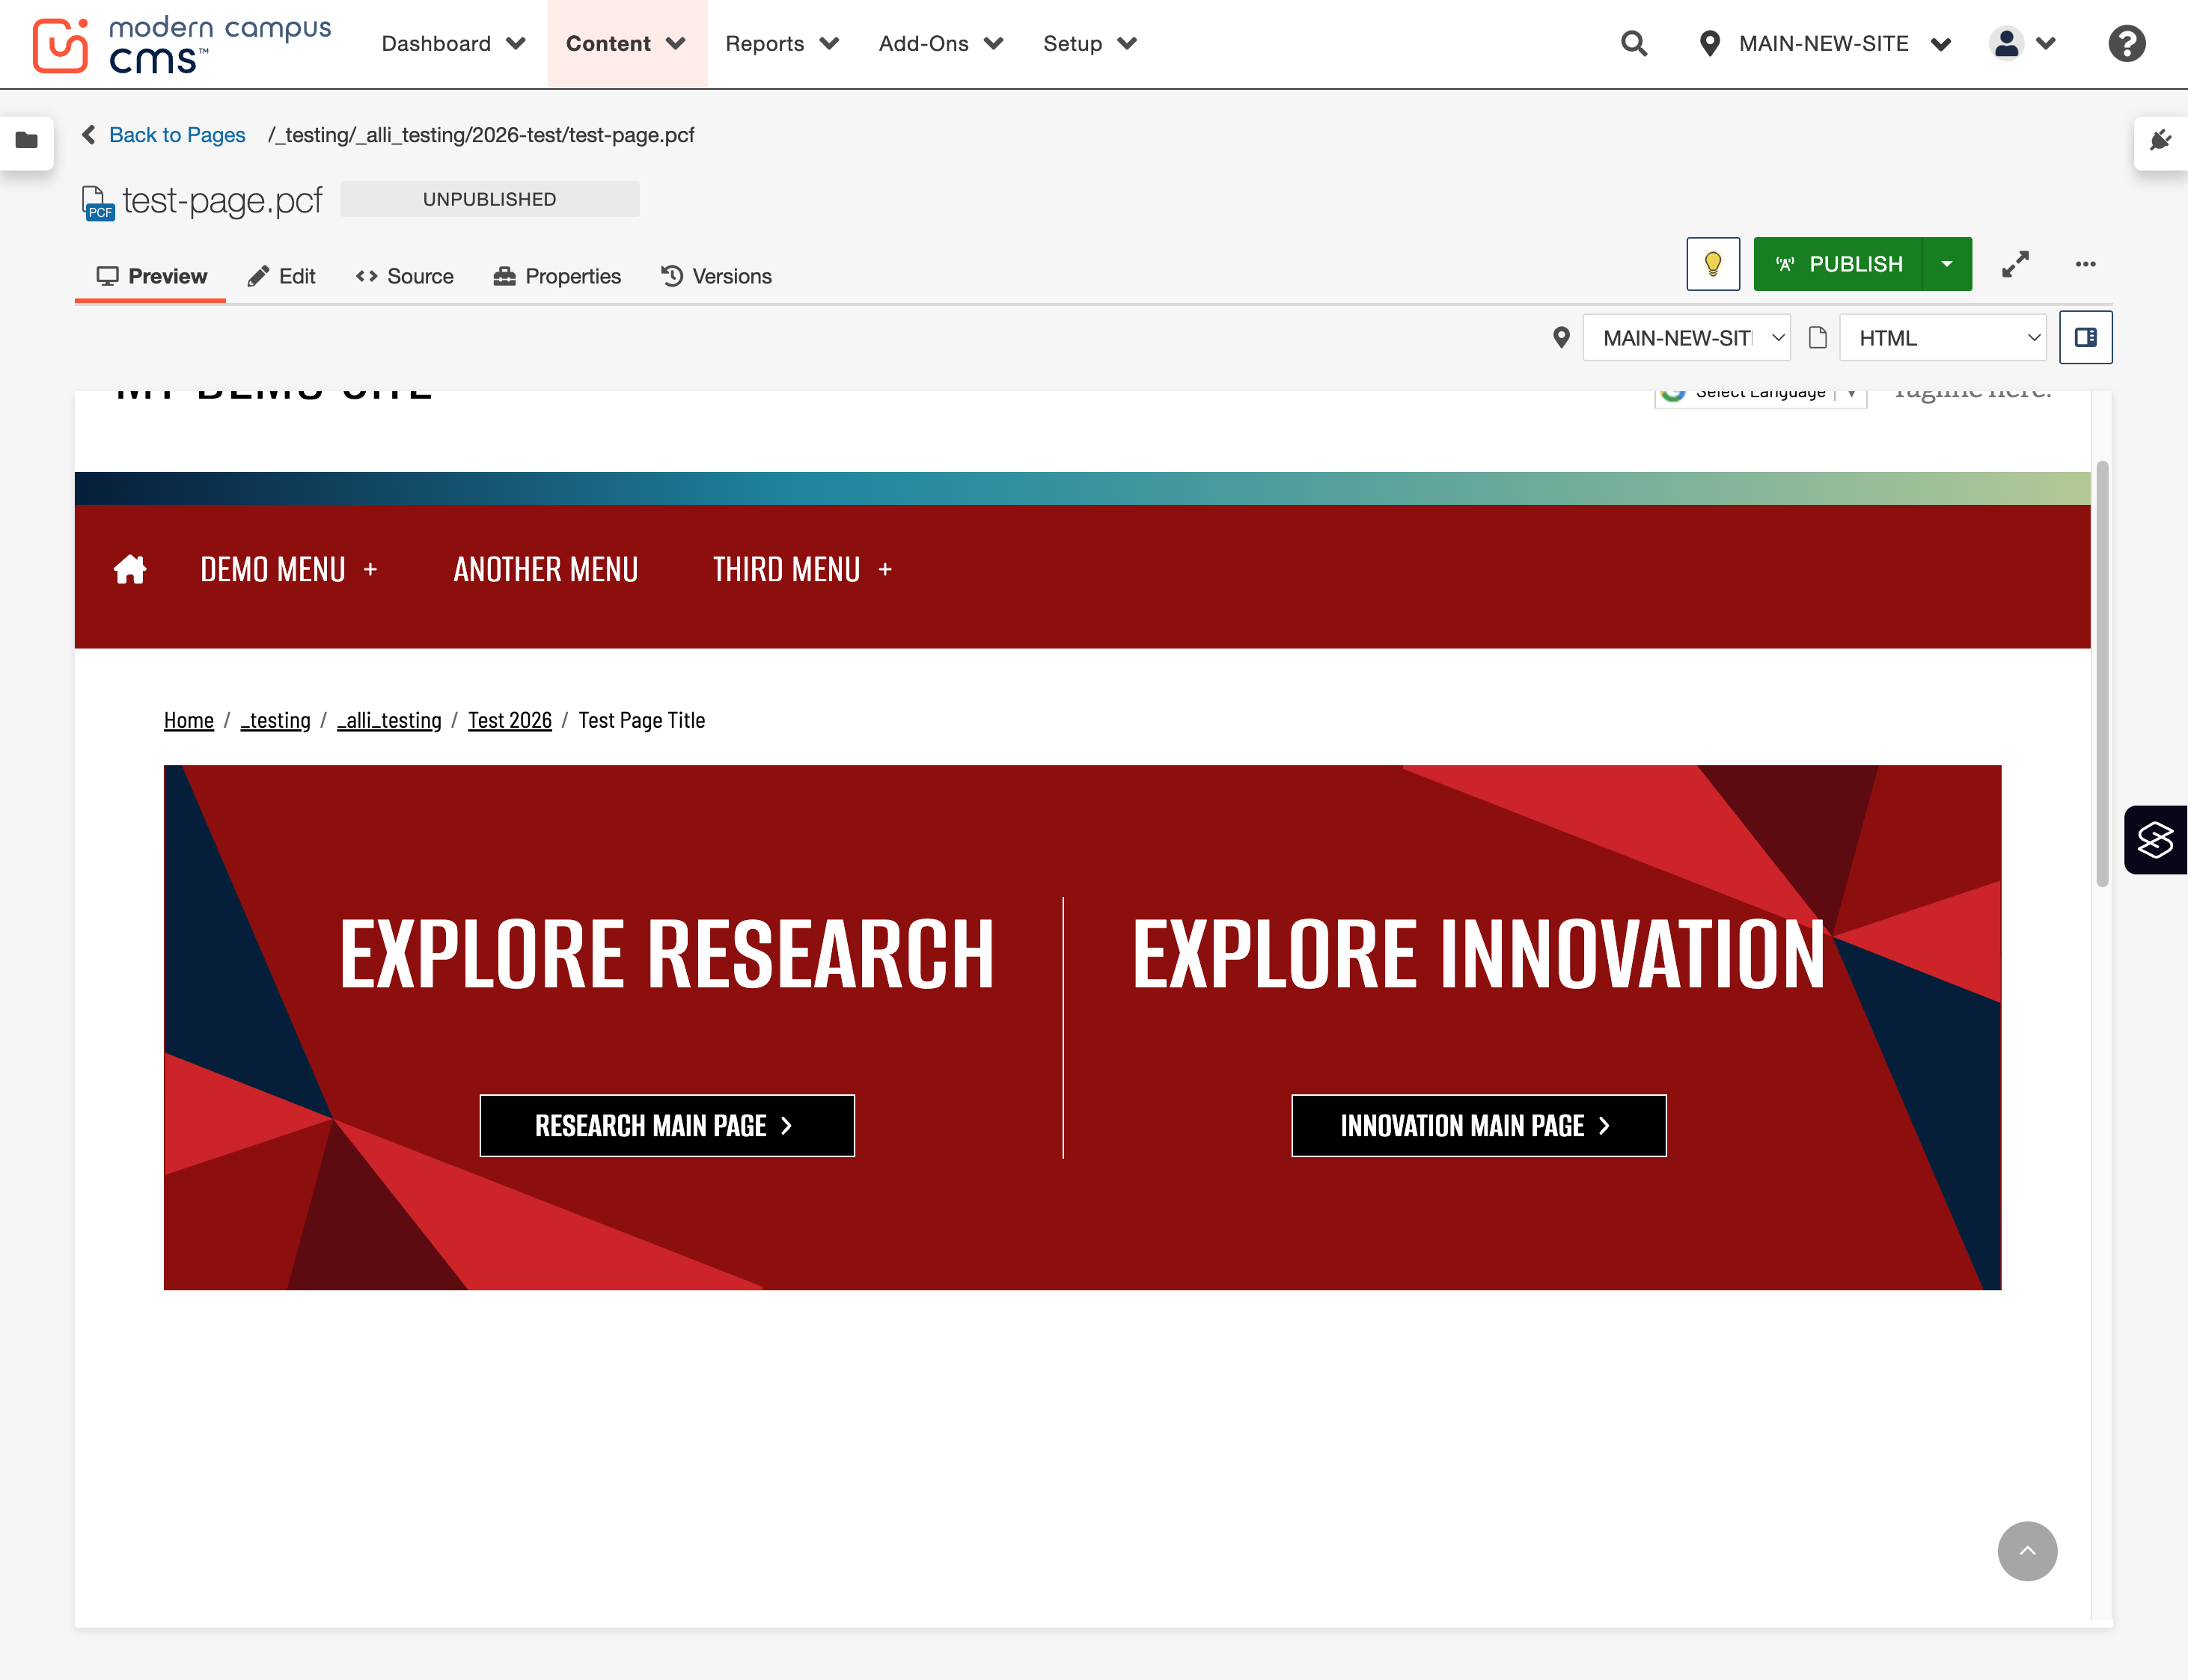Click the round back-to-top button
Screen dimensions: 2188x1680
coord(2027,1551)
